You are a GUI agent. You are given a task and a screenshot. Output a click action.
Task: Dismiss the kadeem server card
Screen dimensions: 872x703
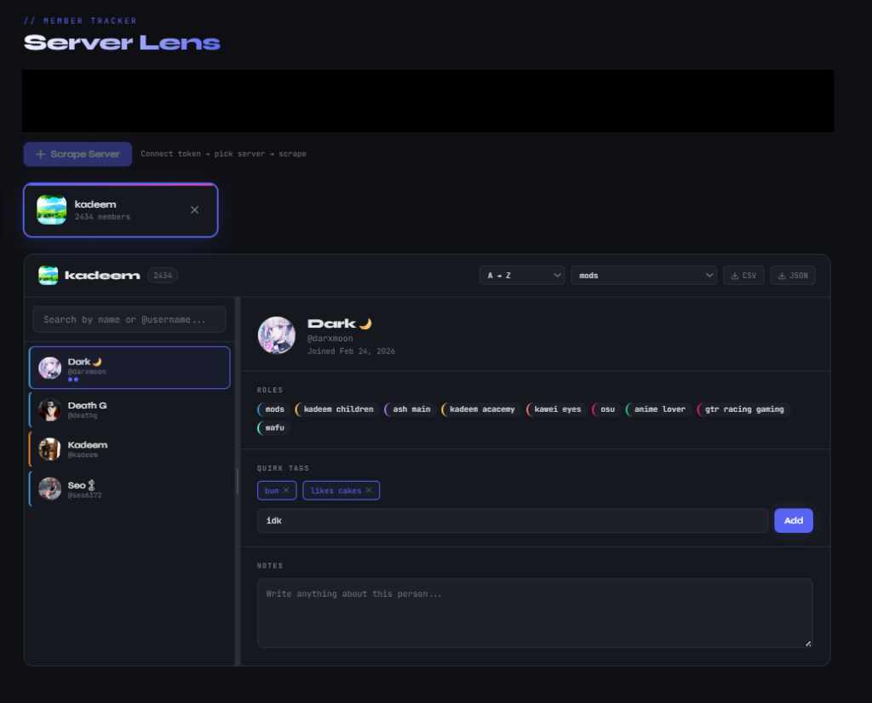[194, 209]
